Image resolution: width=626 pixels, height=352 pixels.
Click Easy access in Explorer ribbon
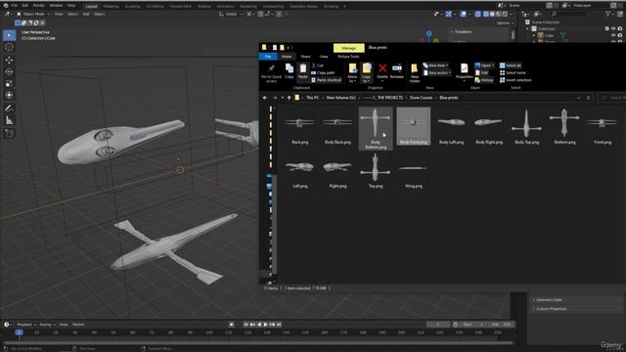437,73
